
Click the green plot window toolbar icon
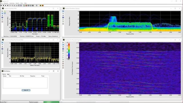(24, 5)
